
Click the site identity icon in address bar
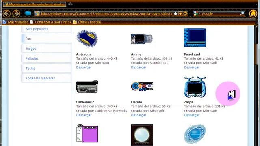[37, 13]
